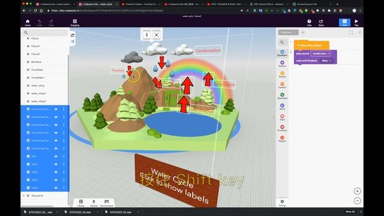Viewport: 384px width, 216px height.
Task: Open downloaded 07070202 (2).wav file
Action: click(x=121, y=212)
